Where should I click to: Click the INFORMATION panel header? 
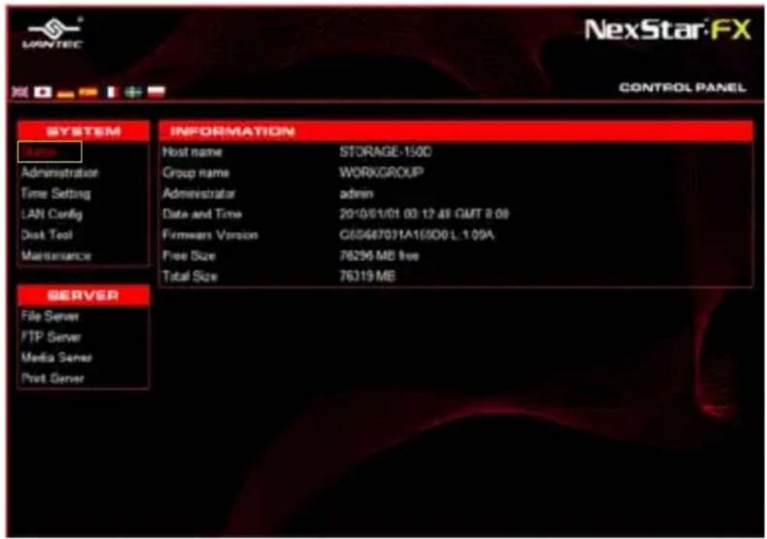click(x=456, y=132)
